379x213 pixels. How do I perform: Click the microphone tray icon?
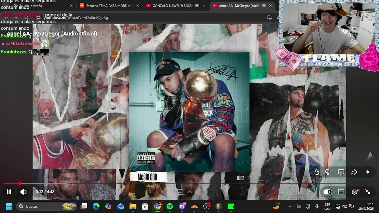coord(317,206)
